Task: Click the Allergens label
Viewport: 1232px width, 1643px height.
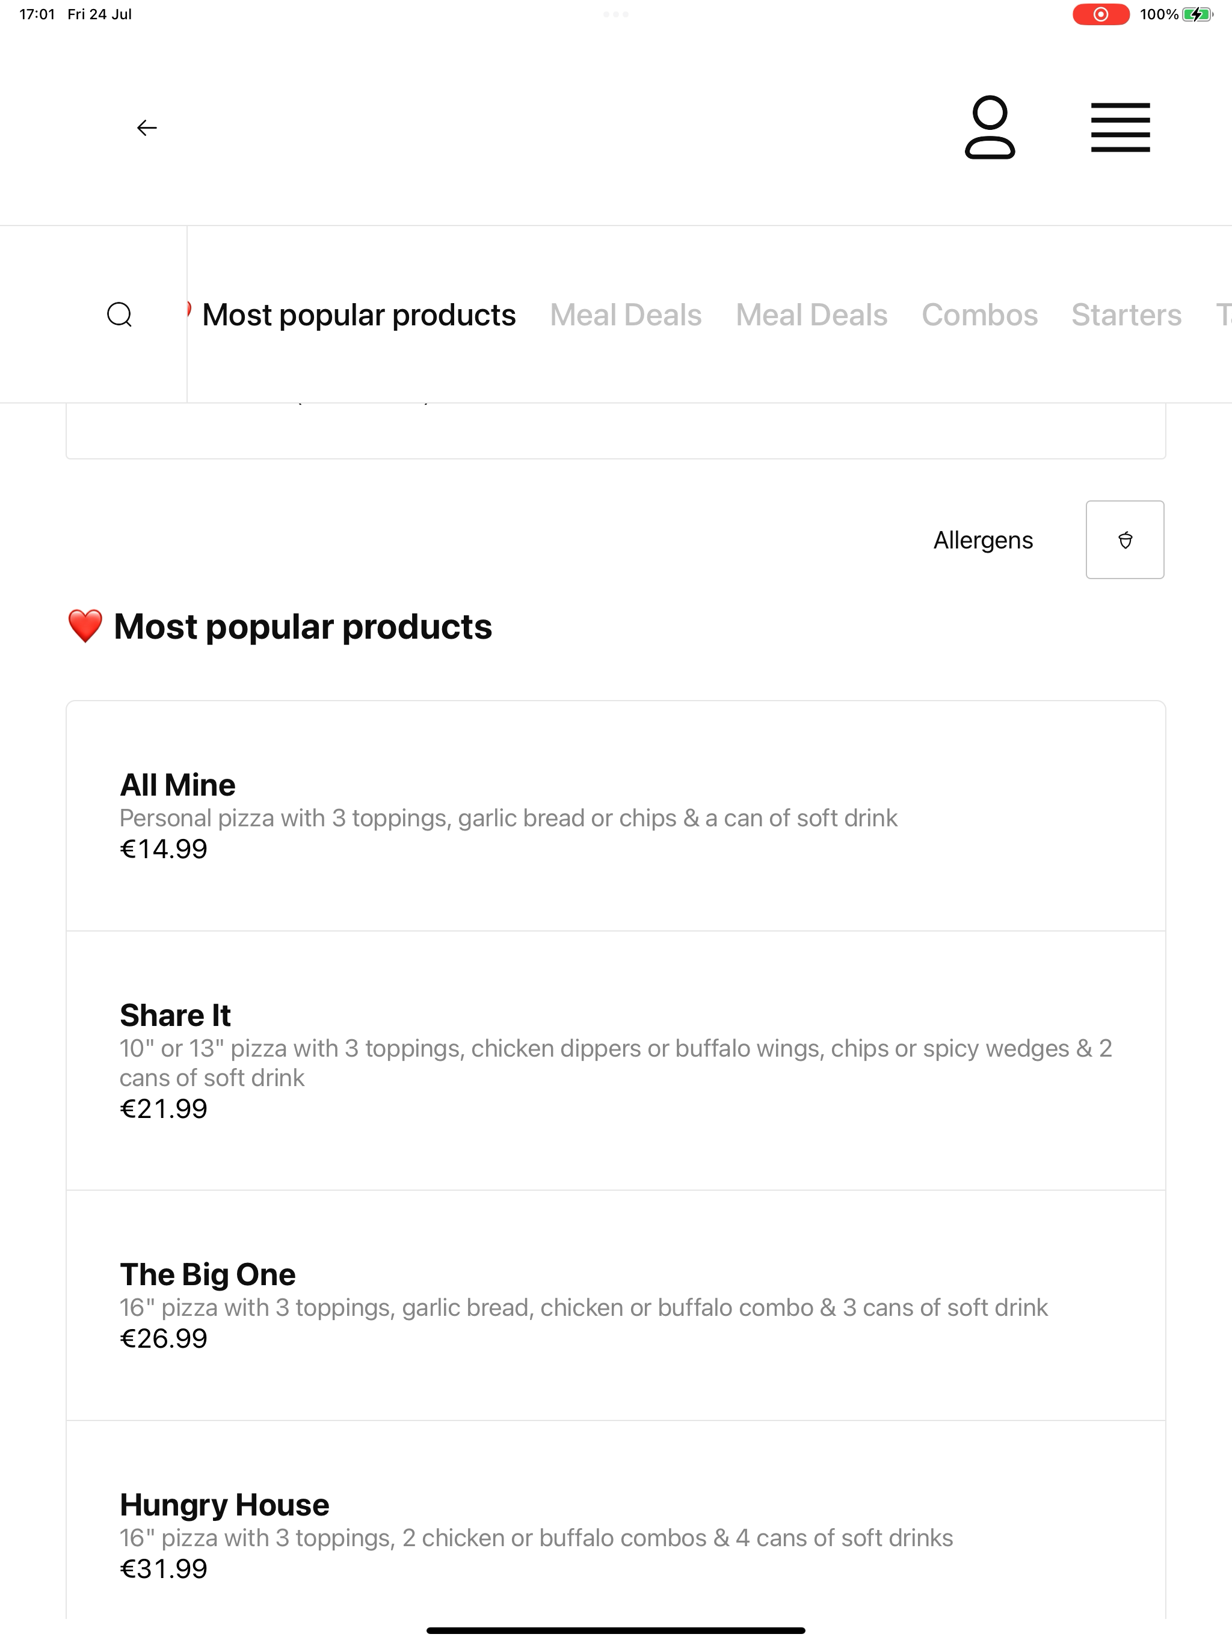Action: 982,540
